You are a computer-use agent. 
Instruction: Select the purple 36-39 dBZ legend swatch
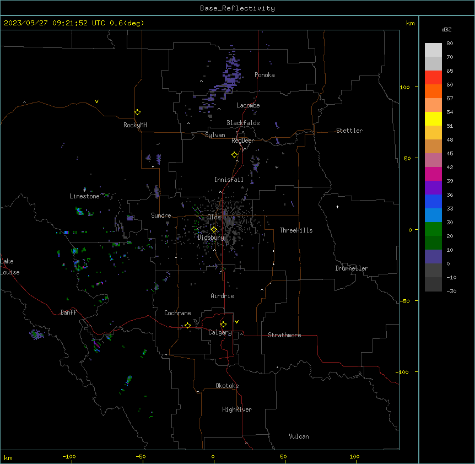point(433,188)
